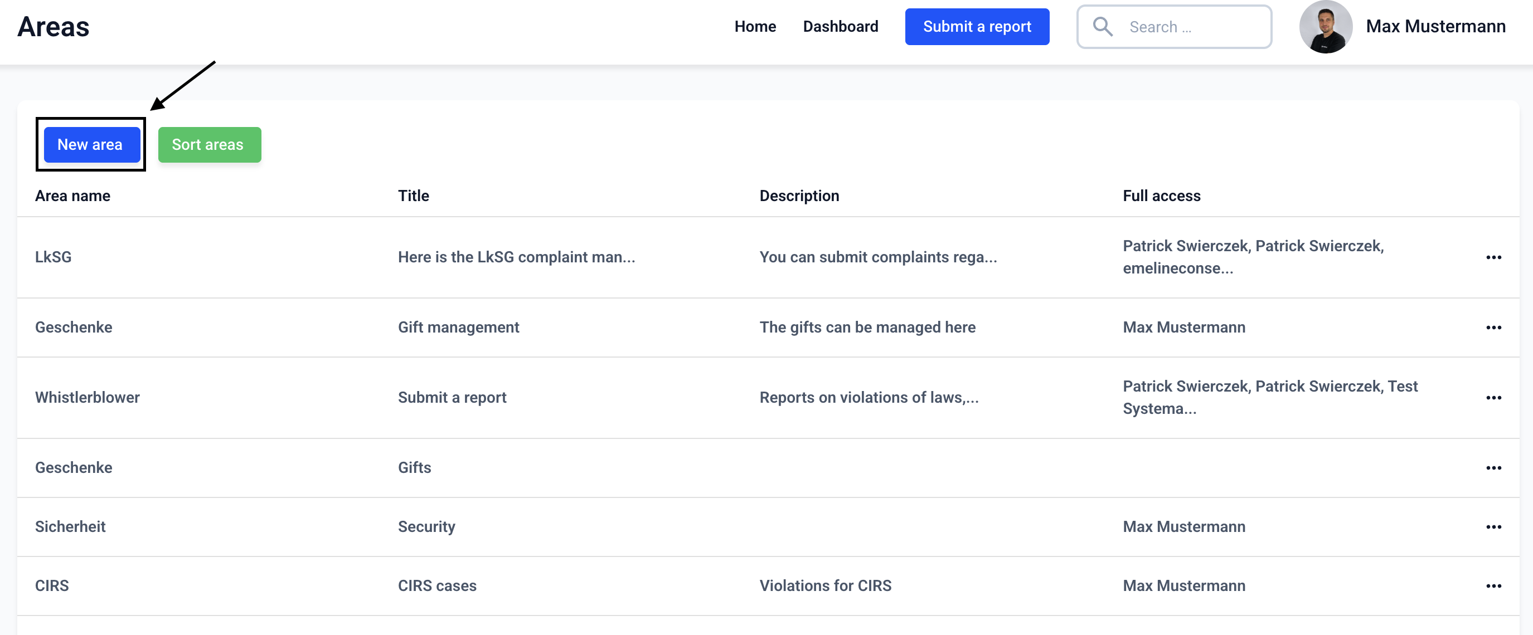Open options menu for CIRS row

pyautogui.click(x=1493, y=585)
